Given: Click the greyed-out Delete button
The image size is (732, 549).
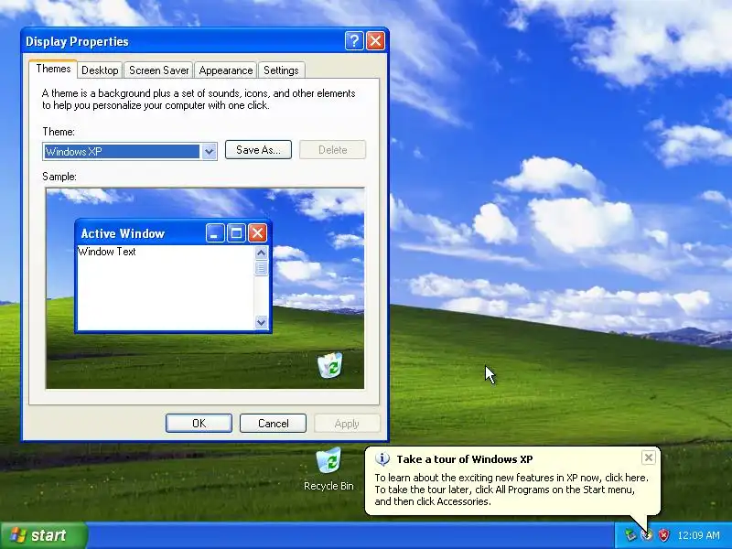Looking at the screenshot, I should tap(332, 150).
